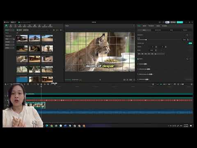Select the Remove BG sub-tab
The height and width of the screenshot is (148, 197).
158,30
